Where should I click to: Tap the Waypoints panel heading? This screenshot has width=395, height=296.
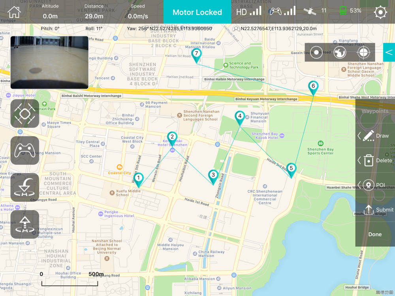[x=375, y=111]
